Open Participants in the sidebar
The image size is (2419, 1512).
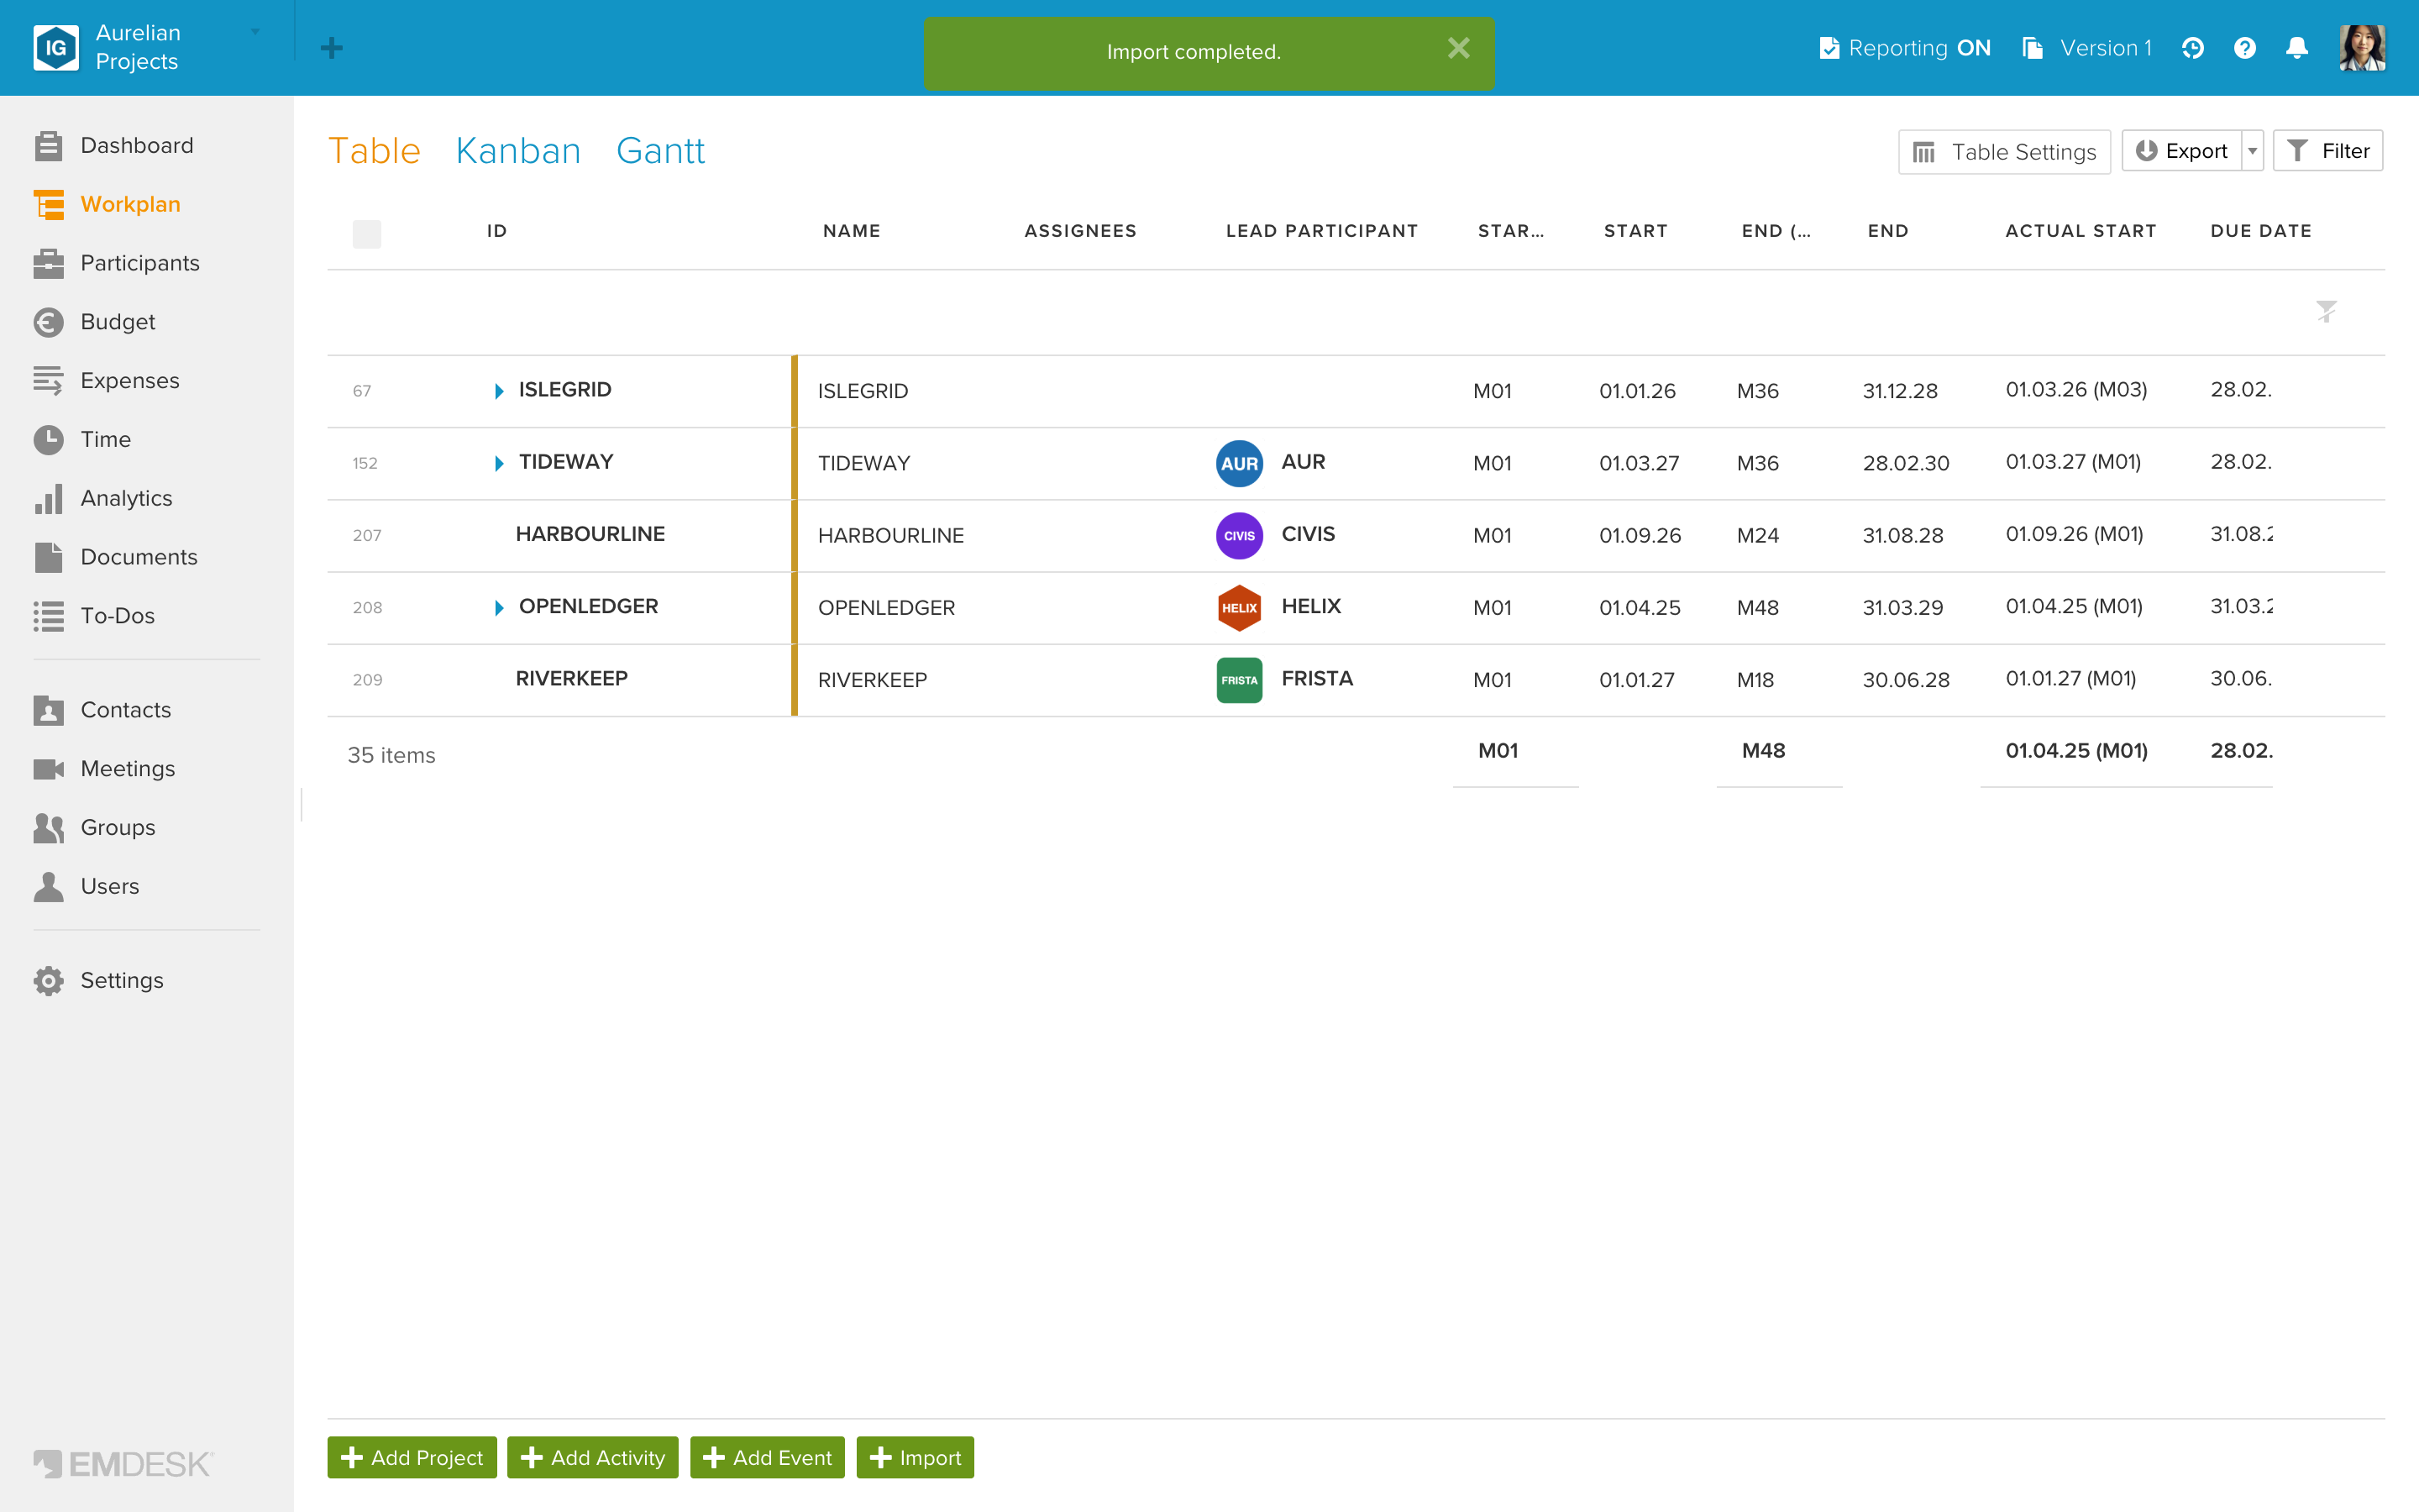(116, 263)
